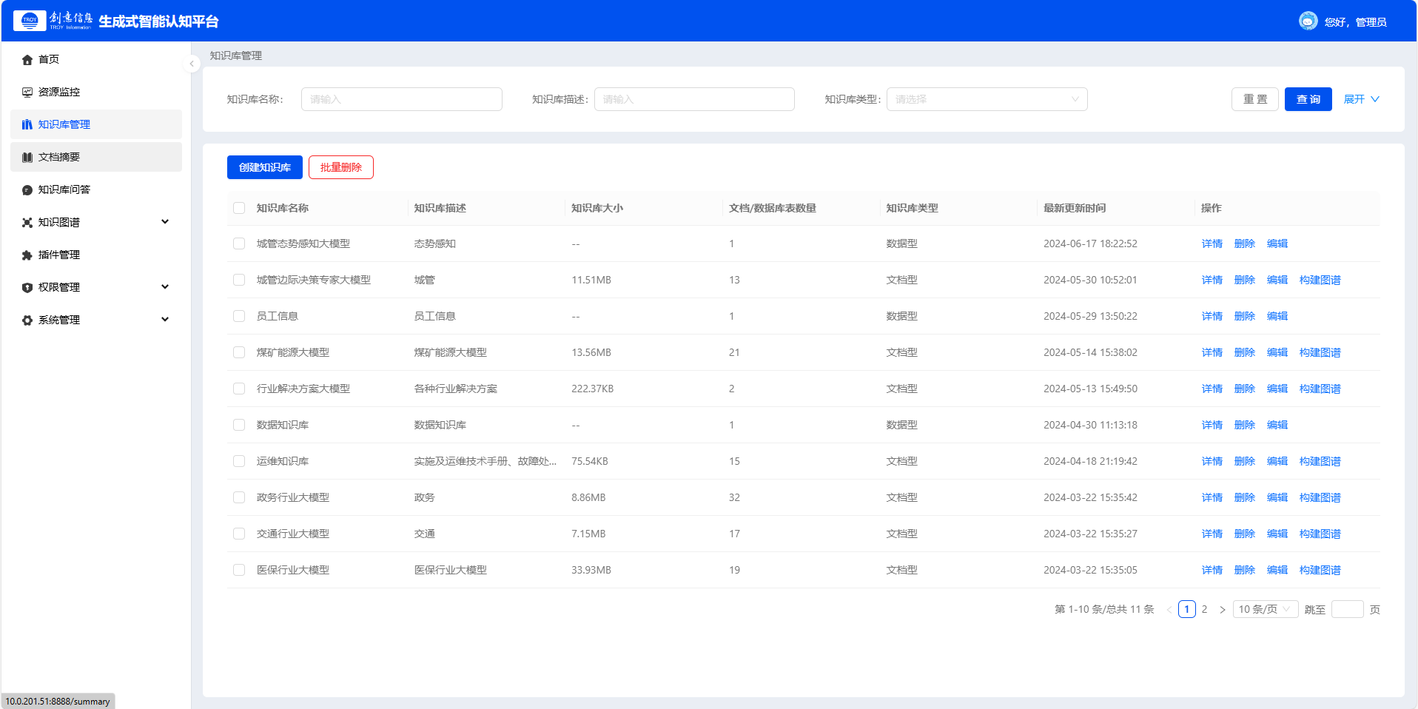Expand the 知识图谱 sidebar submenu
This screenshot has height=709, width=1418.
[165, 221]
